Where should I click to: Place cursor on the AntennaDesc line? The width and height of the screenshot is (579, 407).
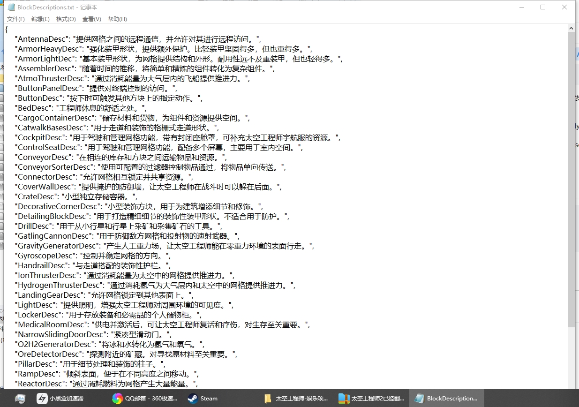coord(141,39)
